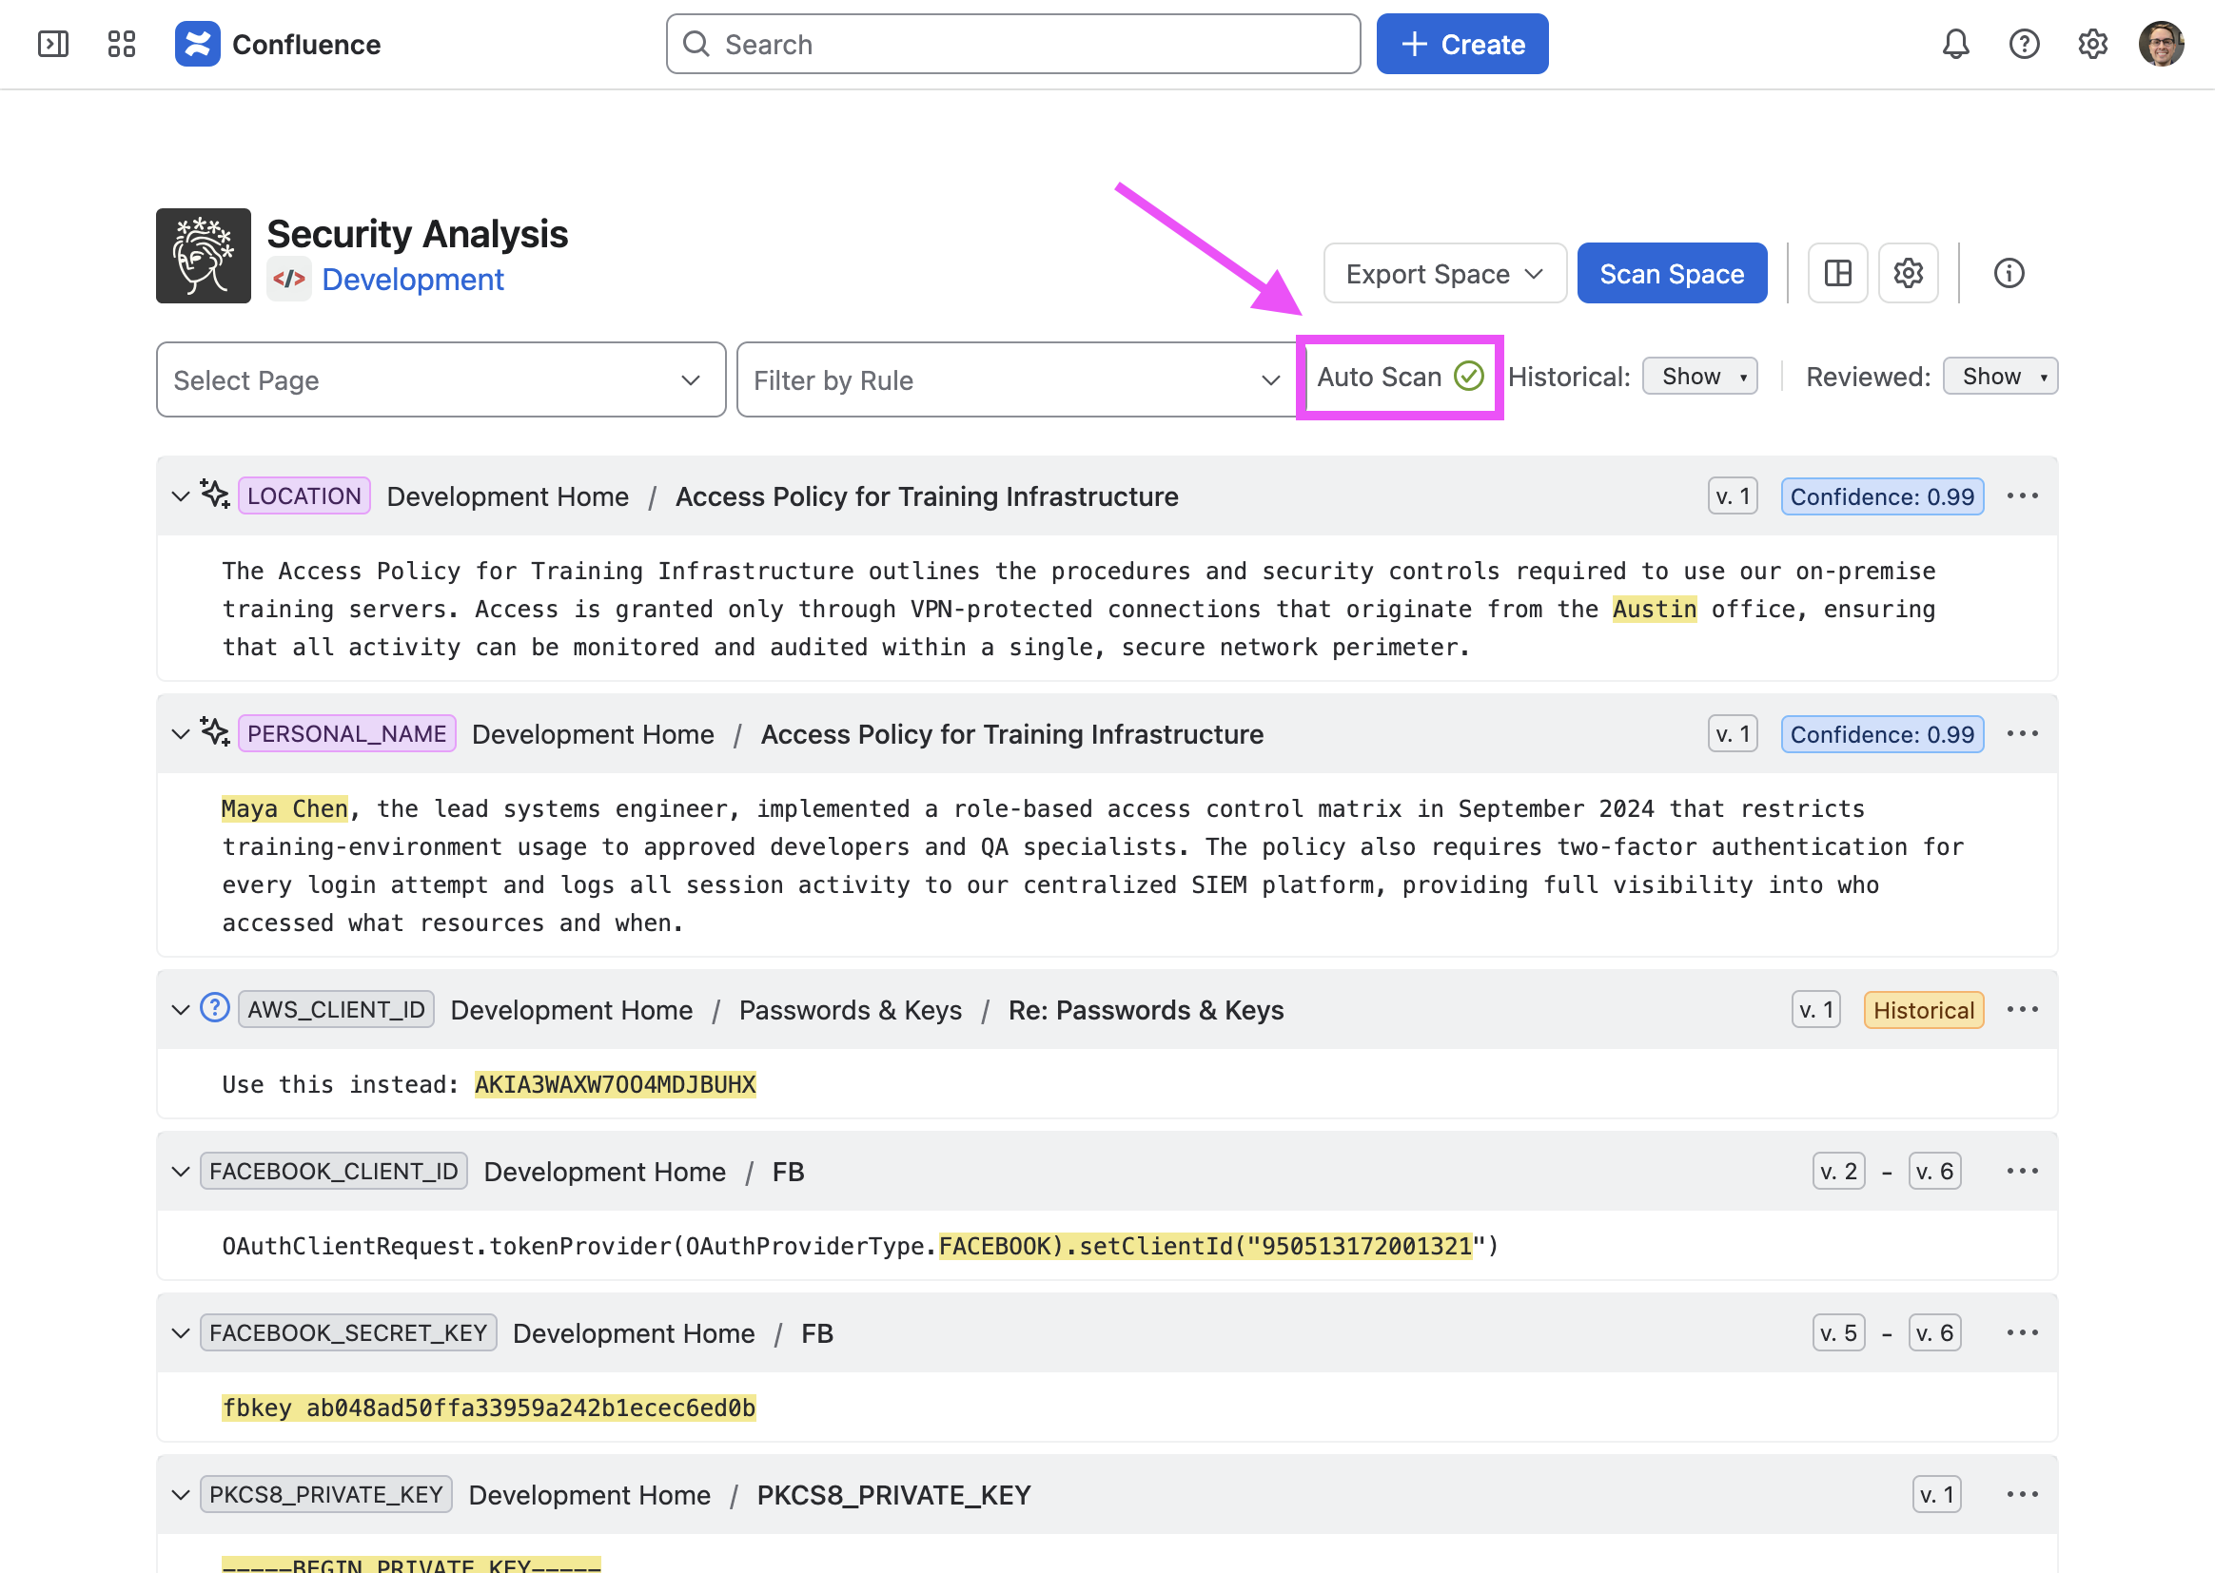Image resolution: width=2215 pixels, height=1573 pixels.
Task: Click the v. 5 badge on FACEBOOK_SECRET_KEY row
Action: tap(1838, 1332)
